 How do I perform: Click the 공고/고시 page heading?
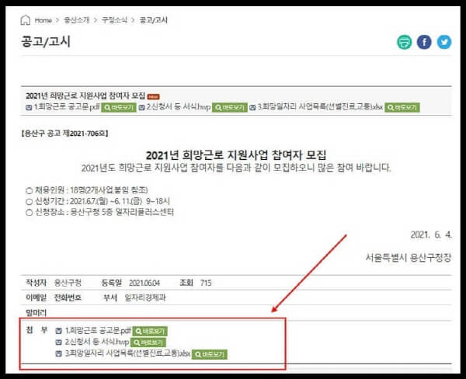point(46,41)
